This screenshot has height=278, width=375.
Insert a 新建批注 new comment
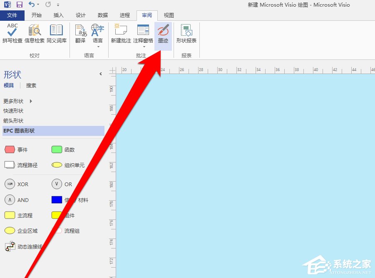pyautogui.click(x=120, y=35)
